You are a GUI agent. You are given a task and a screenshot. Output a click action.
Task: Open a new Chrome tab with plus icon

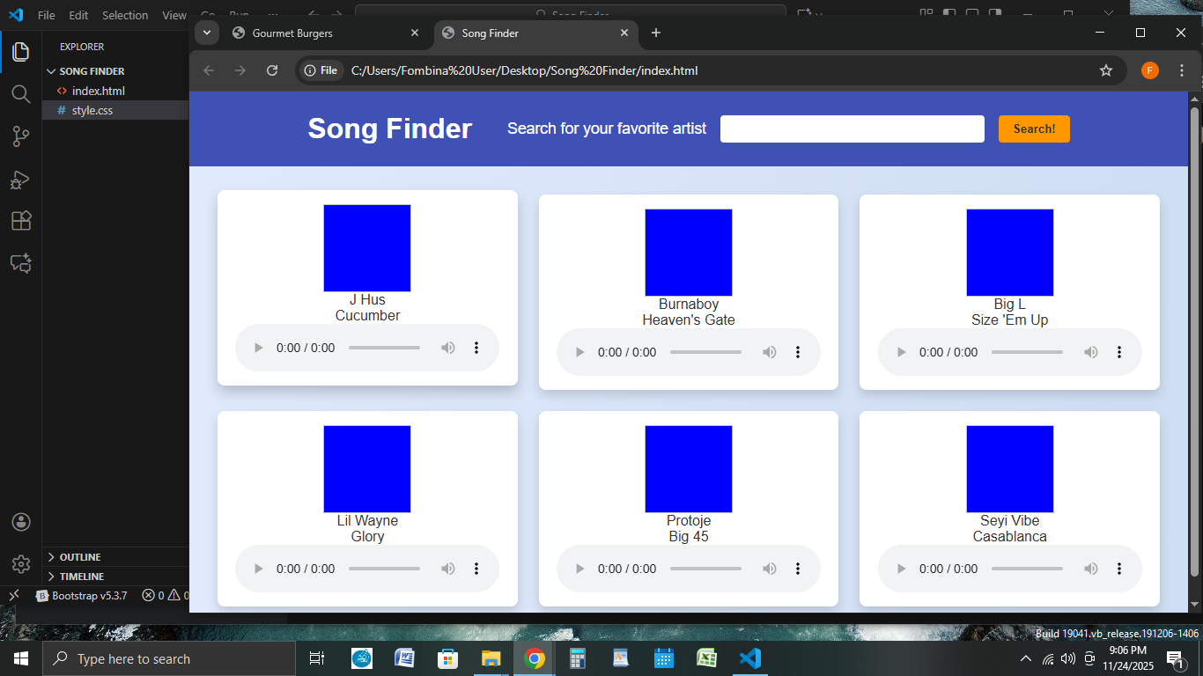[x=655, y=33]
